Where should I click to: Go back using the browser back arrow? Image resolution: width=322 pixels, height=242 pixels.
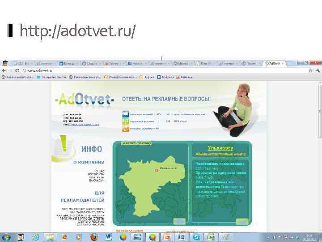4,71
